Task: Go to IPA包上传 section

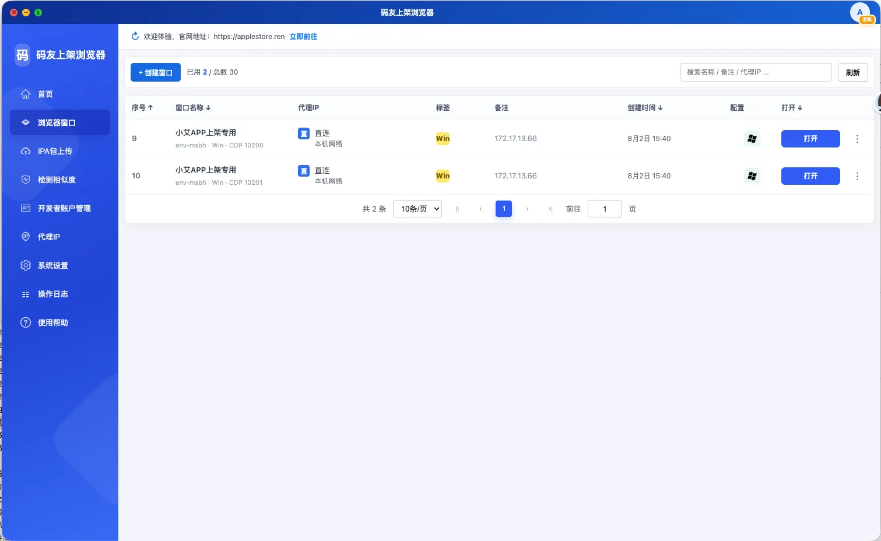Action: click(60, 151)
